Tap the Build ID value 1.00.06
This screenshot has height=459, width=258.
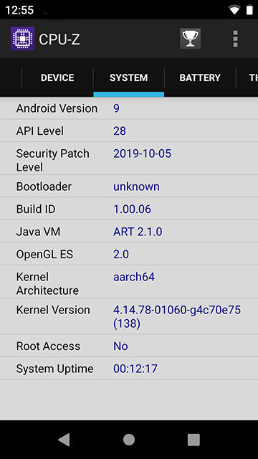132,209
